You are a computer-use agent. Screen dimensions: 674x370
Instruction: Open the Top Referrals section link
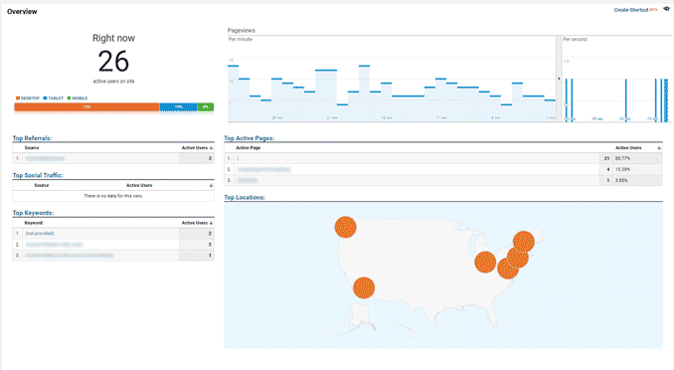point(32,138)
